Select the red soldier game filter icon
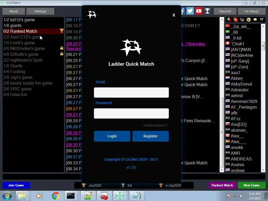The height and width of the screenshot is (201, 268). [x=229, y=20]
